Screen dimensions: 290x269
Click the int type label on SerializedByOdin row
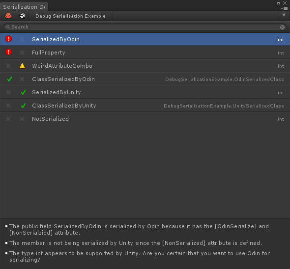coord(281,40)
